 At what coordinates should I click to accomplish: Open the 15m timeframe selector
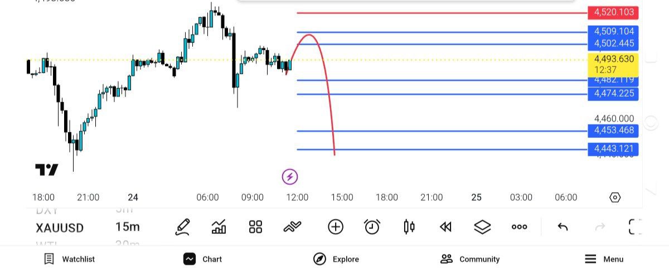tap(128, 227)
